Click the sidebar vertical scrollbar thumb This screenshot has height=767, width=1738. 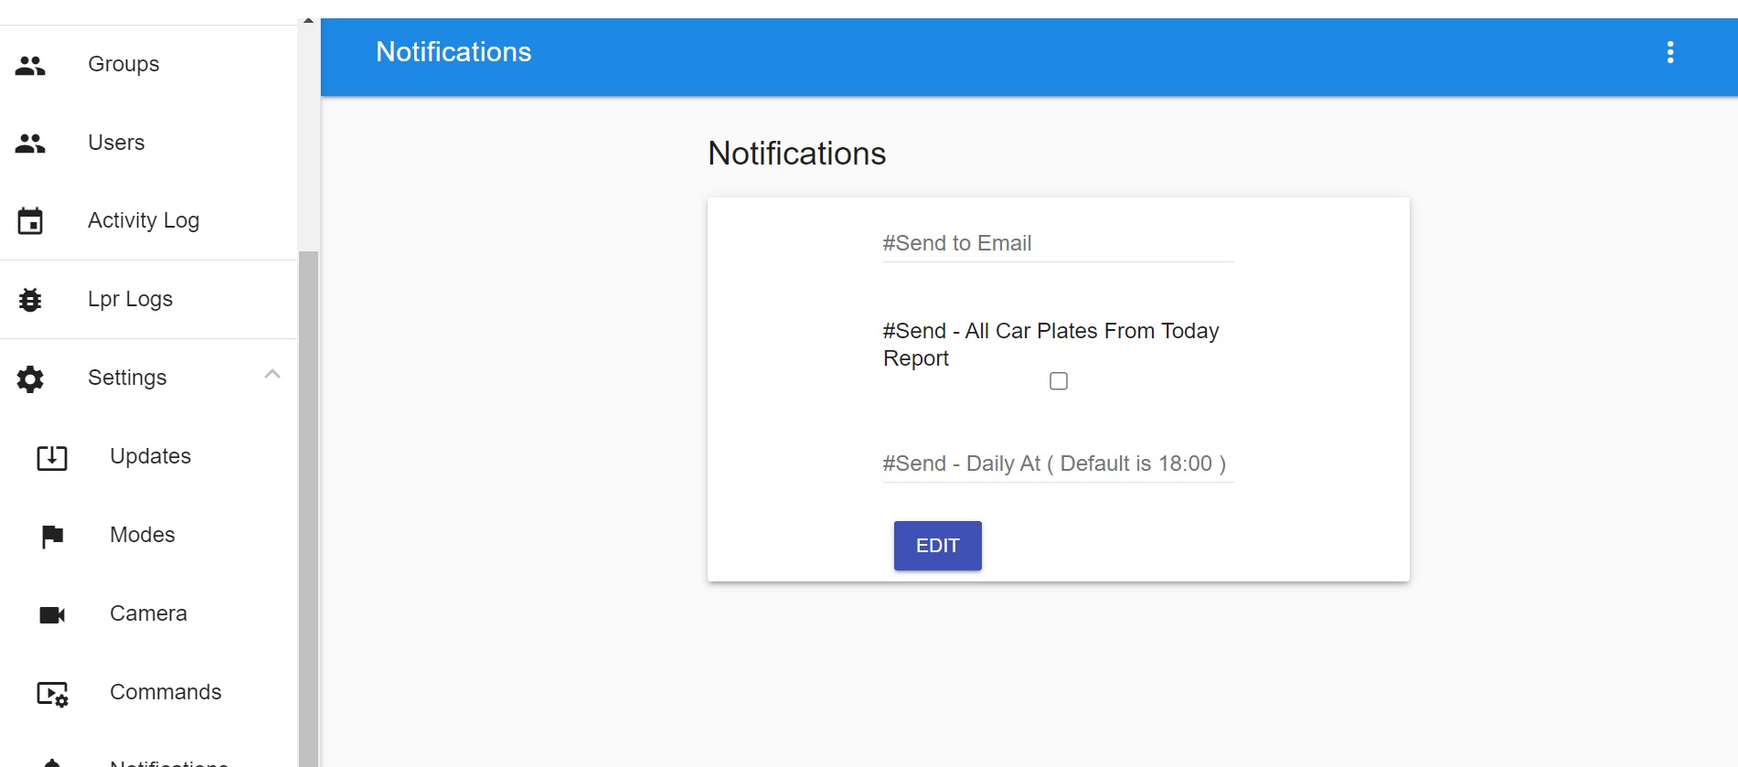point(309,508)
